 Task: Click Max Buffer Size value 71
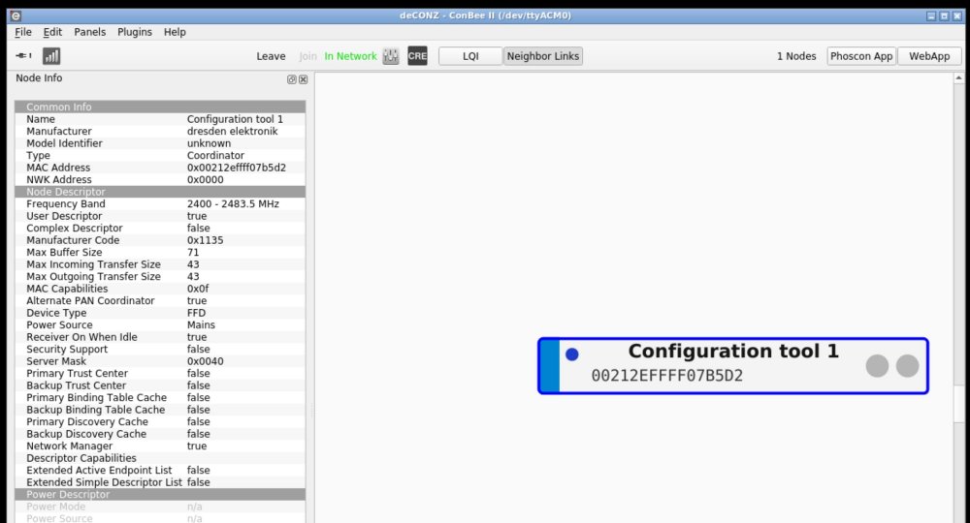[x=193, y=252]
